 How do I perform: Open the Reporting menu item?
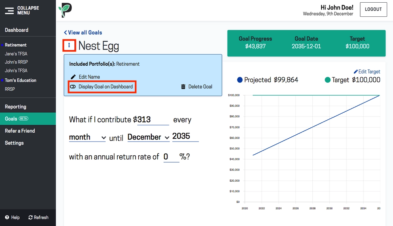tap(15, 107)
